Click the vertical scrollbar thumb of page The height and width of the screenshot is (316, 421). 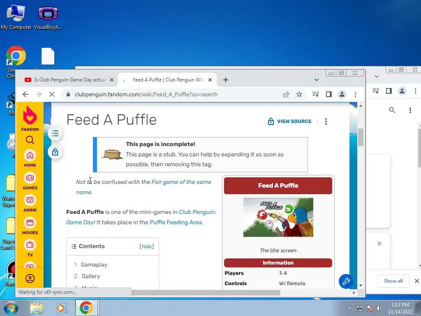361,137
